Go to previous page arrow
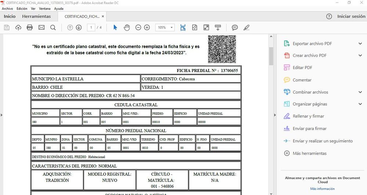Viewport: 367px width, 195px height. [70, 28]
